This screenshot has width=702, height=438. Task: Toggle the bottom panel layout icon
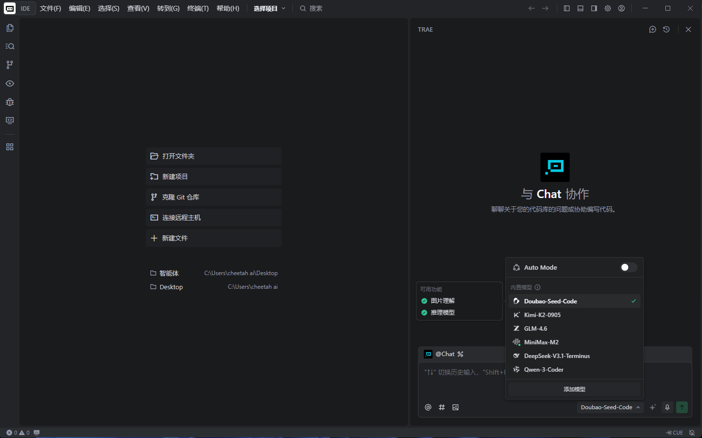pyautogui.click(x=580, y=8)
